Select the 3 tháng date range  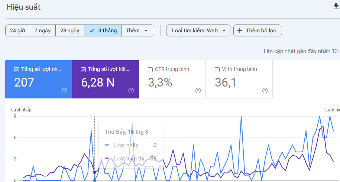point(103,30)
